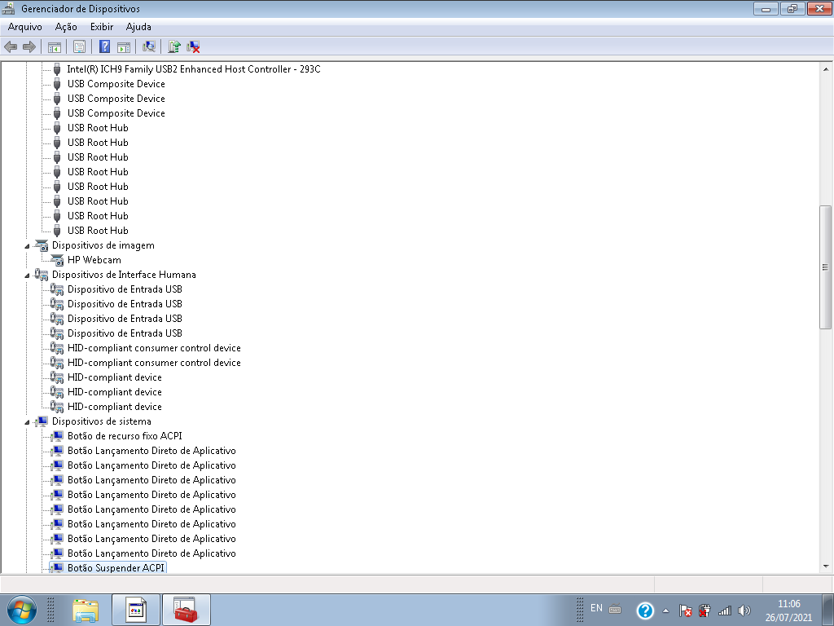
Task: Click the HP Webcam device icon
Action: coord(57,260)
